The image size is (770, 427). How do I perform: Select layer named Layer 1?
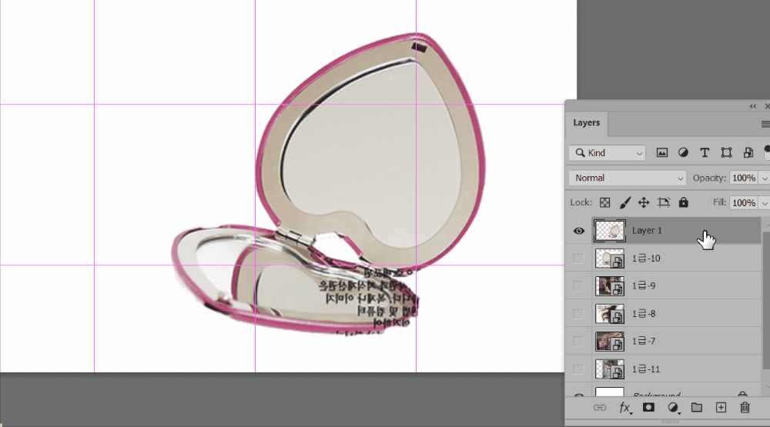[647, 230]
